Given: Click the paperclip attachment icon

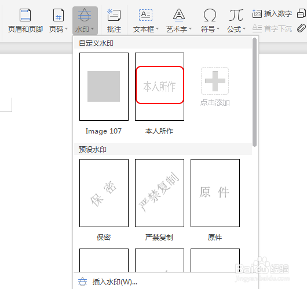Looking at the screenshot, I should (x=301, y=28).
